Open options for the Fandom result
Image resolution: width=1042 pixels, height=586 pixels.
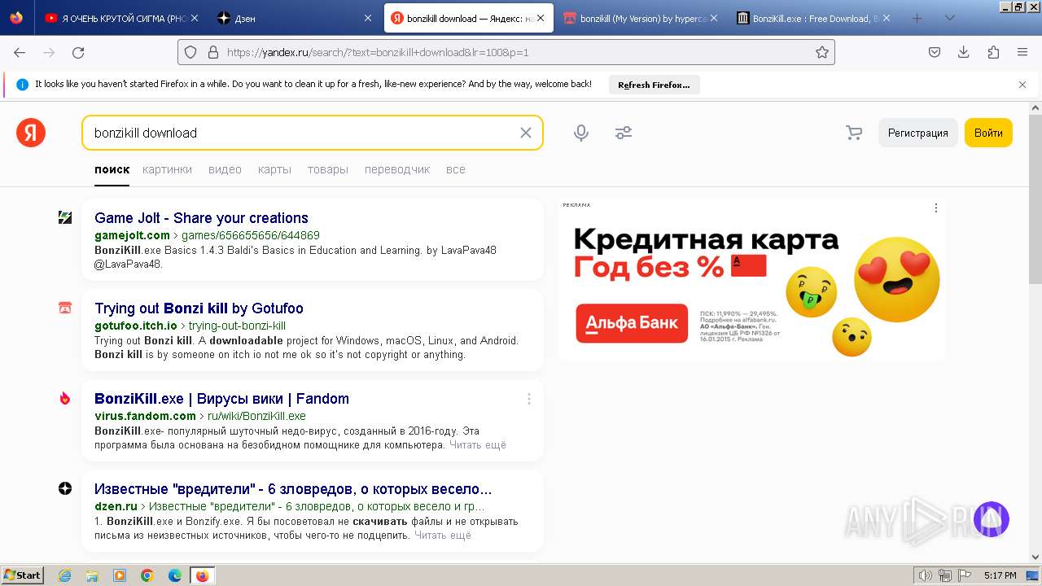pos(529,399)
